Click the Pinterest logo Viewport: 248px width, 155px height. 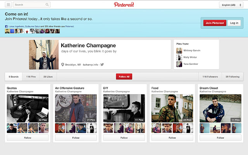pos(124,5)
